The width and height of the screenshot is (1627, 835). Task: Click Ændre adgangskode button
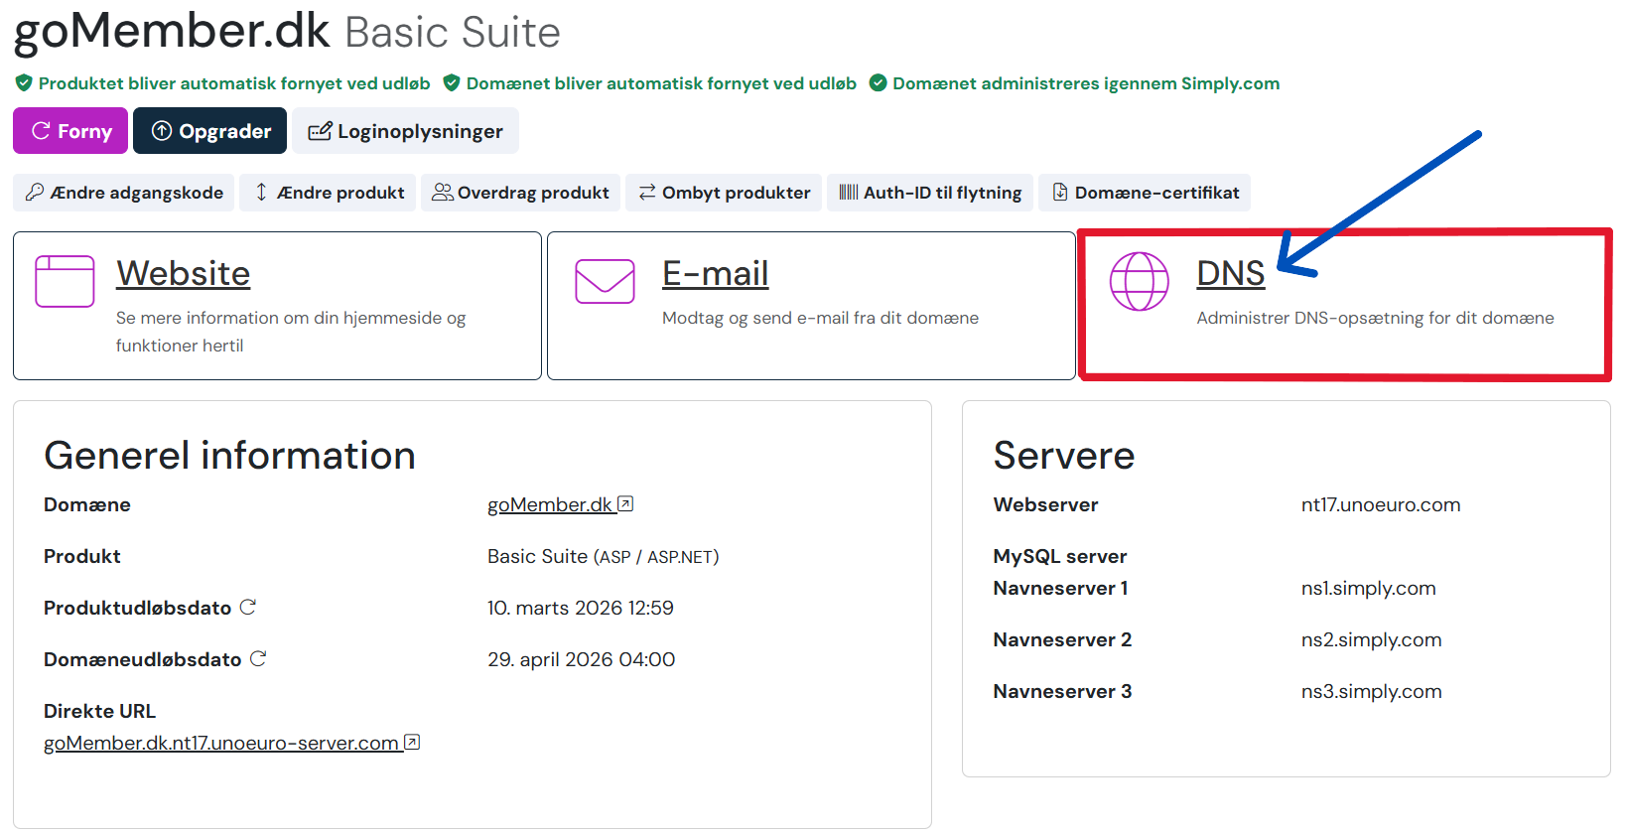124,193
